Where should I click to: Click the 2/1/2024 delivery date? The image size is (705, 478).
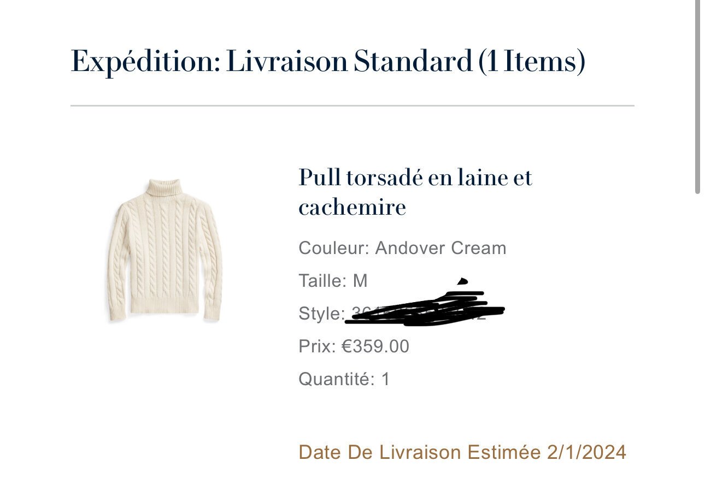pos(586,452)
